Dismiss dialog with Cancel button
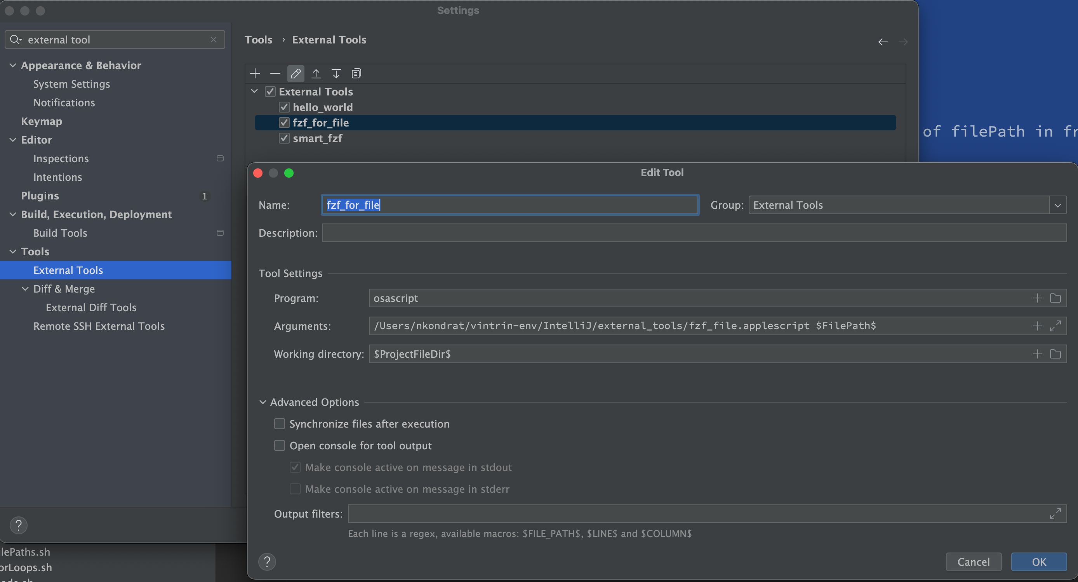This screenshot has height=582, width=1078. click(x=974, y=561)
